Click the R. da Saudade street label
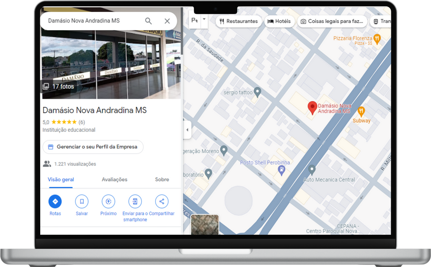 210,50
